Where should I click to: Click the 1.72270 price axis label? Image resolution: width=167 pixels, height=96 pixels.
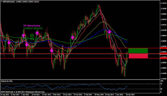tap(164, 3)
